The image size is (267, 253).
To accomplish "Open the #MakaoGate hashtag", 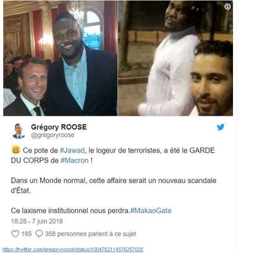I will 151,211.
